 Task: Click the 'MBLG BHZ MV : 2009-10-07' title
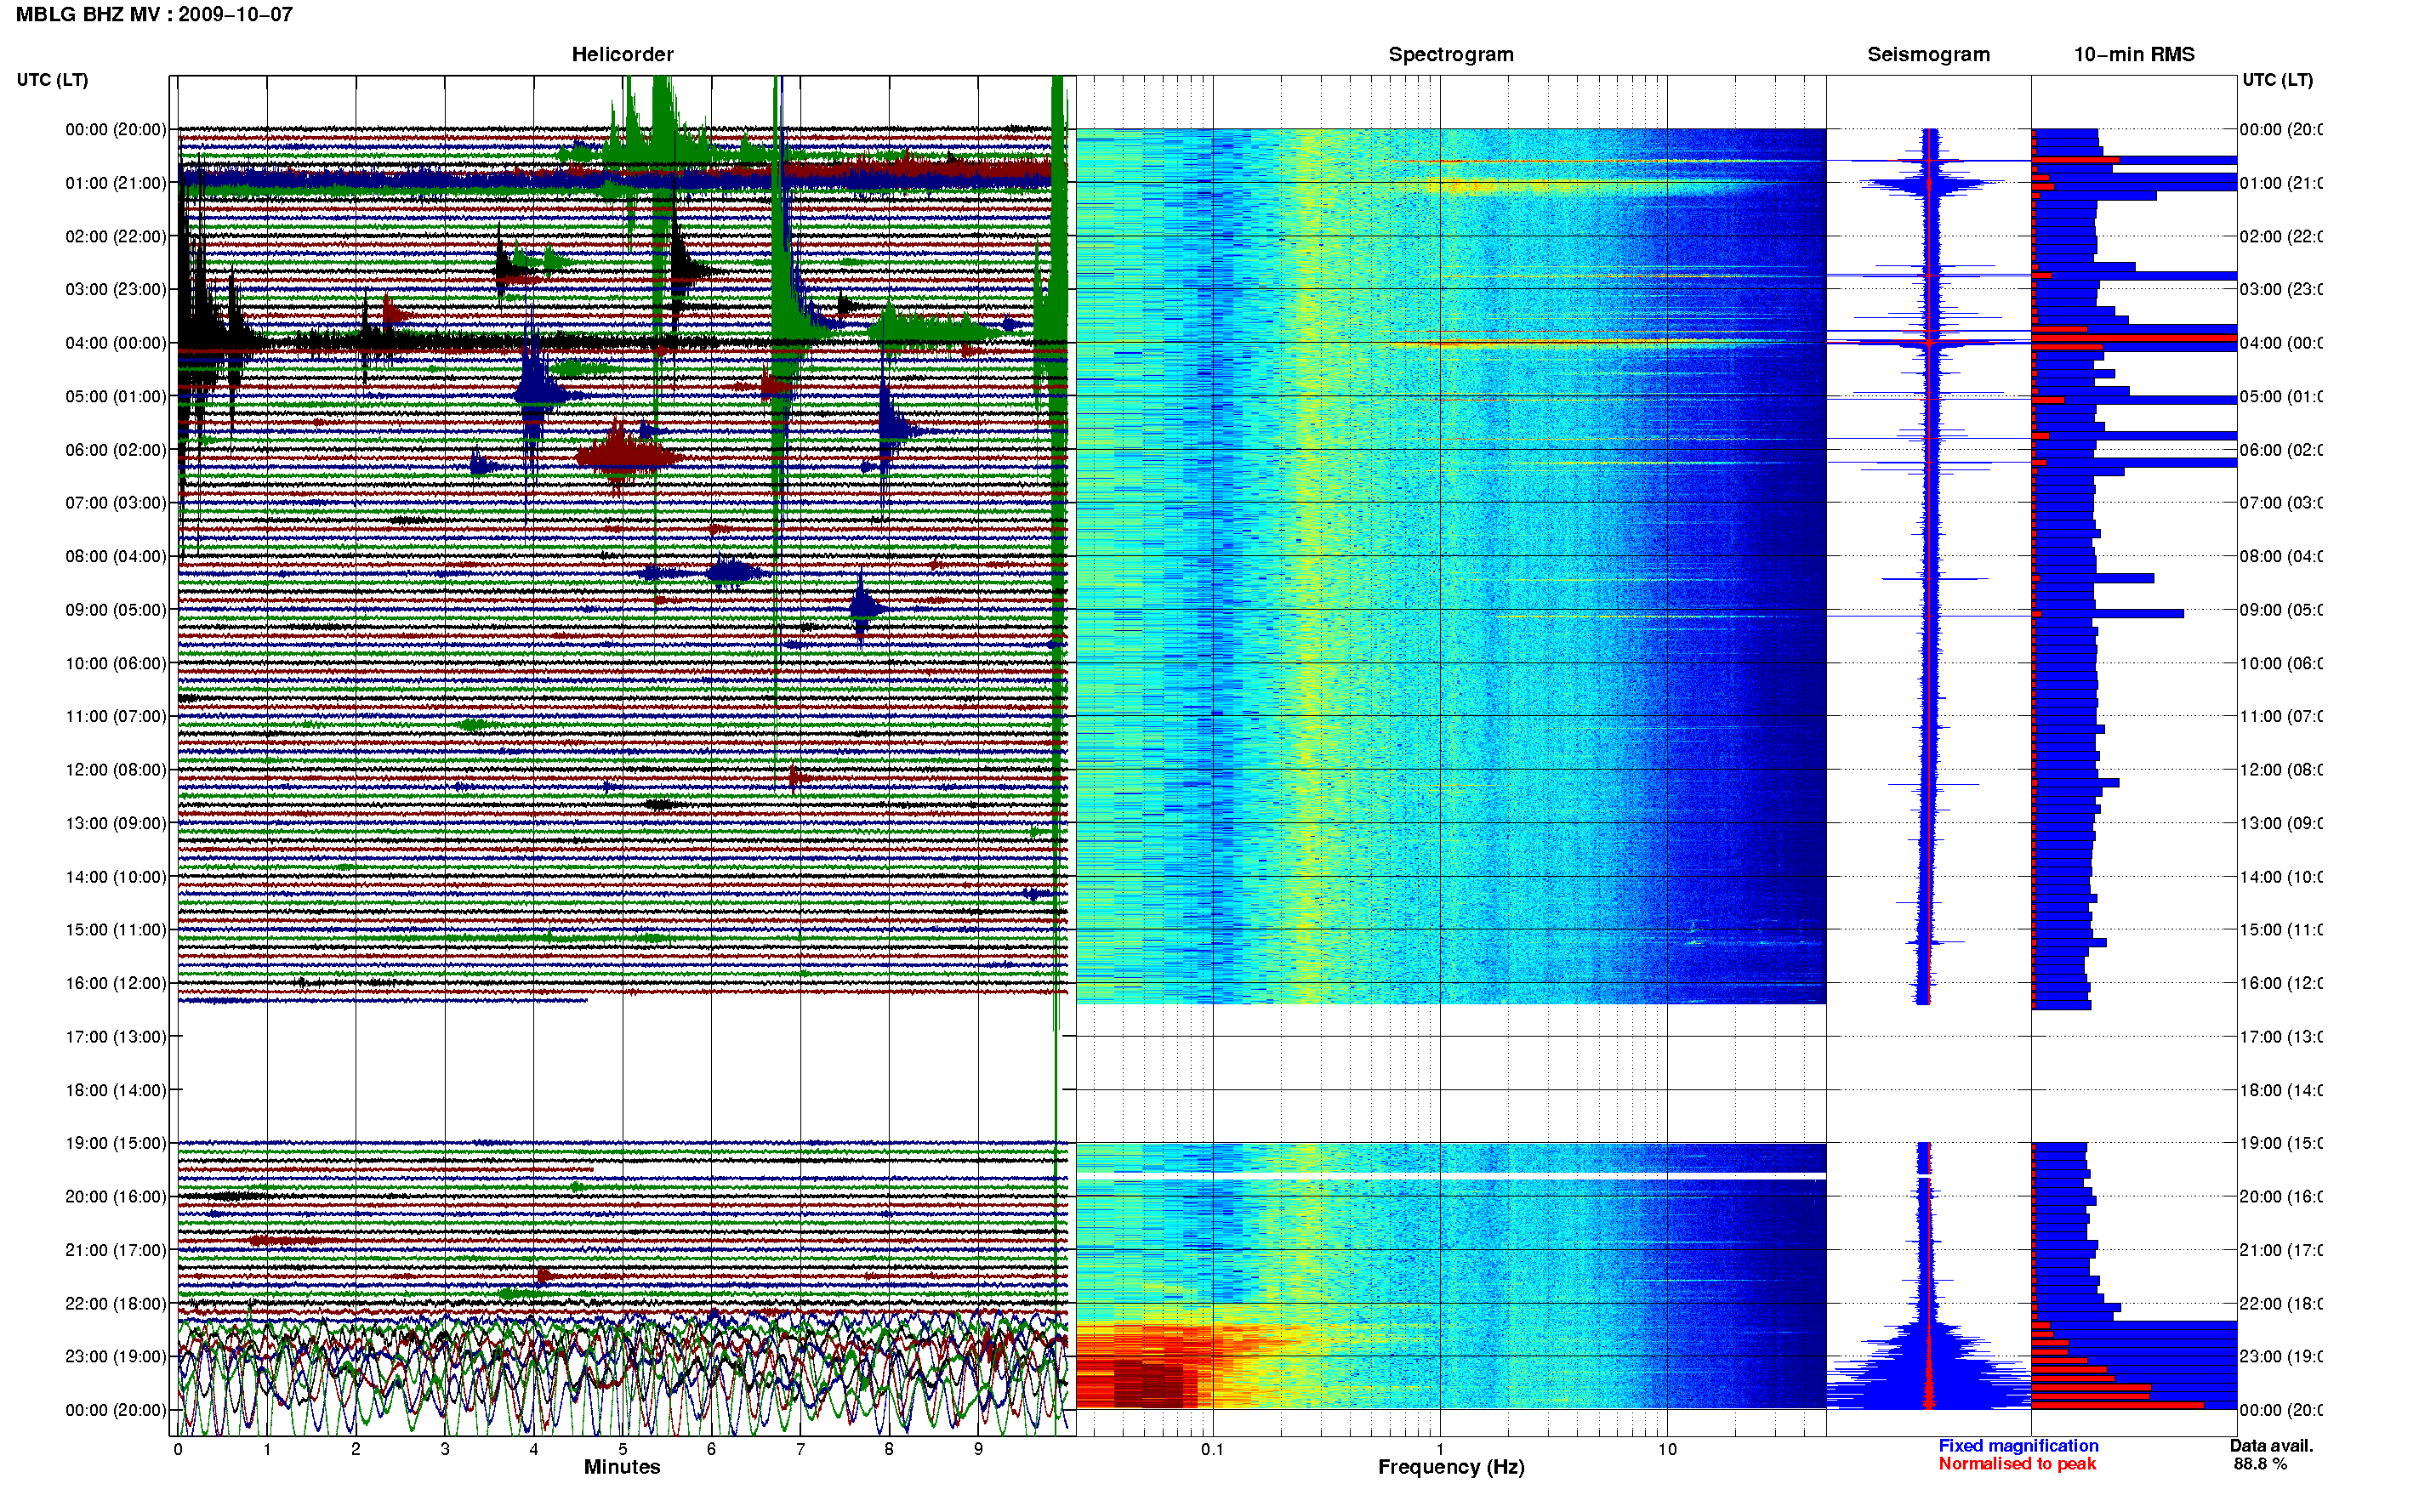154,15
